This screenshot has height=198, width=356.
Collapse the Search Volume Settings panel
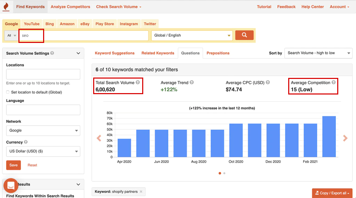click(x=78, y=53)
